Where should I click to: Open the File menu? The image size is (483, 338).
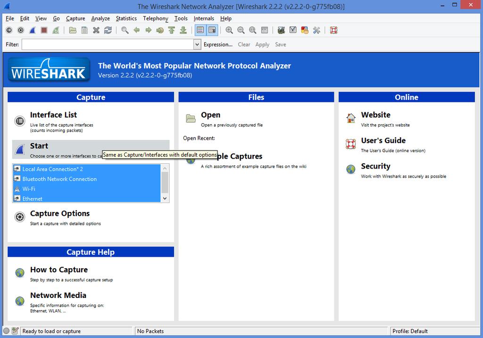click(10, 18)
